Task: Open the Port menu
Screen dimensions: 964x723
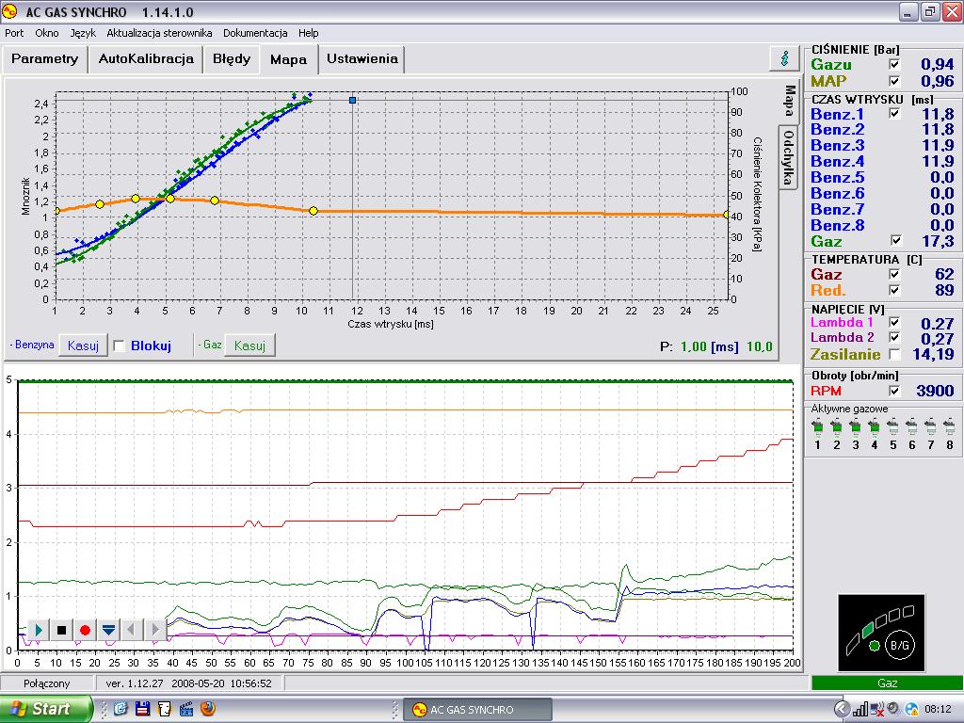Action: click(14, 33)
